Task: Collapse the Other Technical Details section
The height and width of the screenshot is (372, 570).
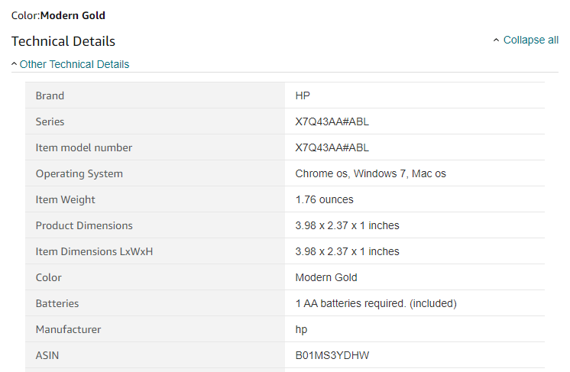Action: point(74,64)
